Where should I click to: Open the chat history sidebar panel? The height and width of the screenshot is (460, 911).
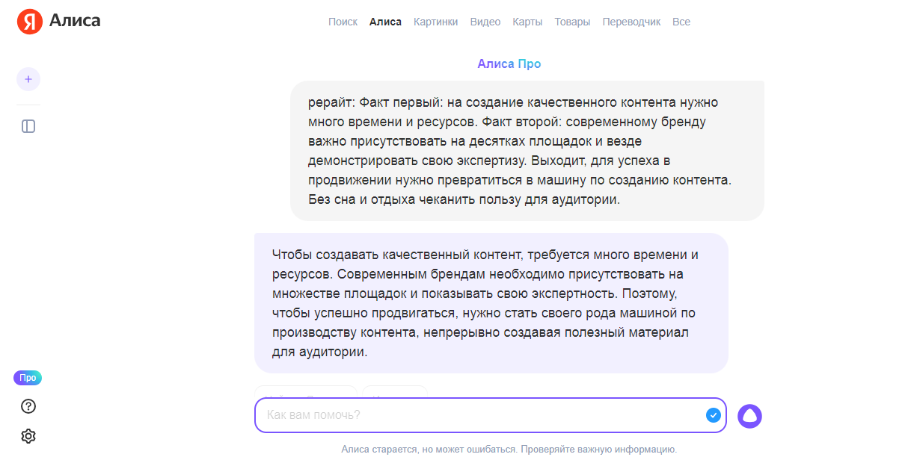(28, 125)
